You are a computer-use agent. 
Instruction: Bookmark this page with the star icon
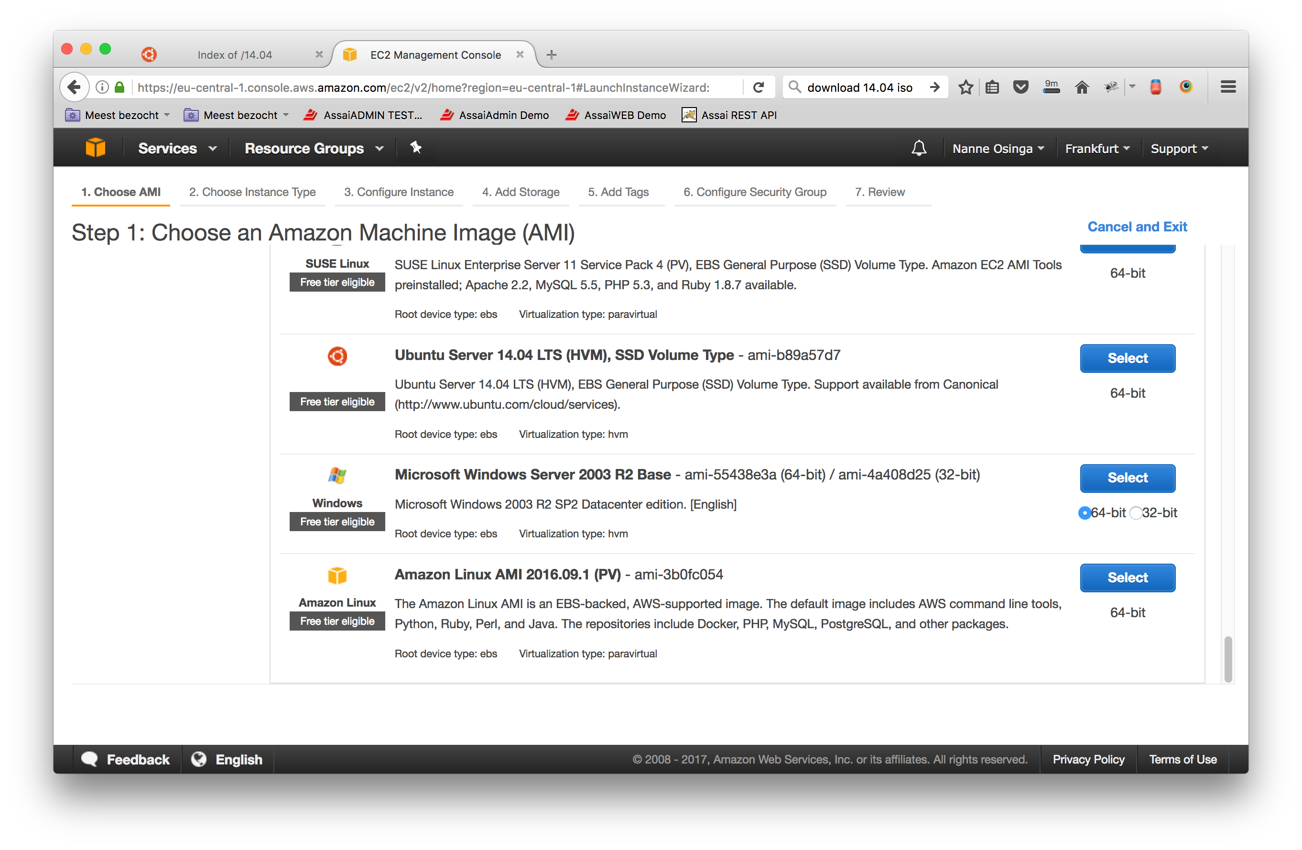tap(966, 87)
